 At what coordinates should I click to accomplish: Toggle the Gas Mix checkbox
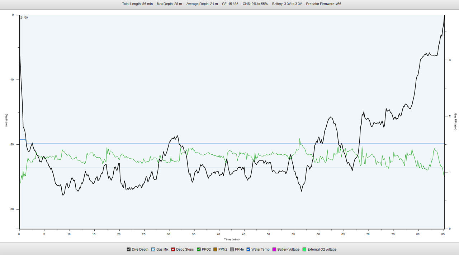(x=153, y=250)
